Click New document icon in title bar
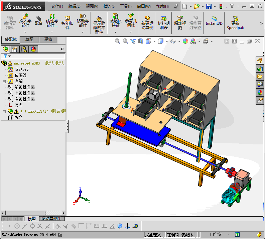 [x=184, y=6]
